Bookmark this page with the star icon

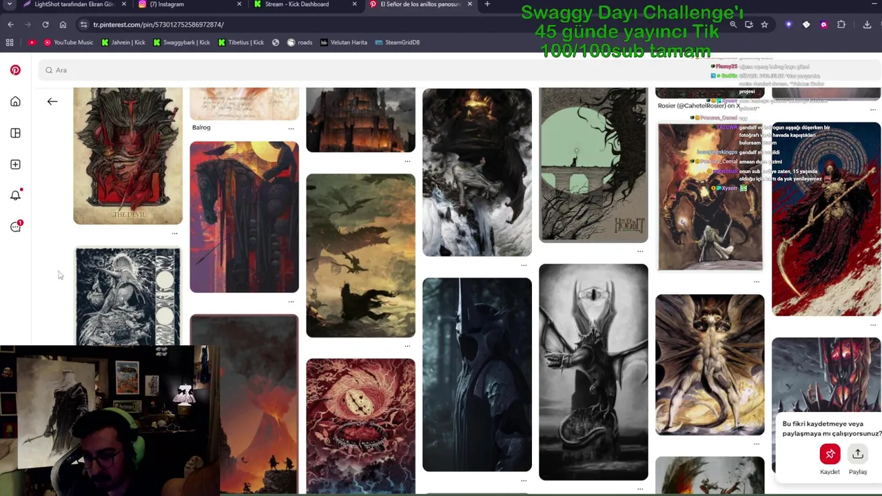[764, 25]
